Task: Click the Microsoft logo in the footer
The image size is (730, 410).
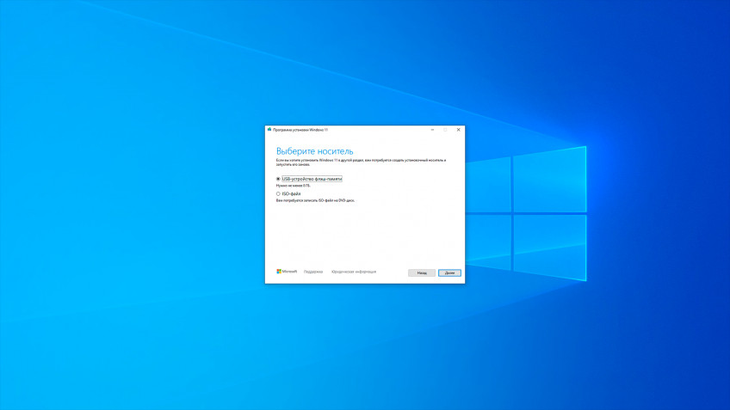Action: coord(287,272)
